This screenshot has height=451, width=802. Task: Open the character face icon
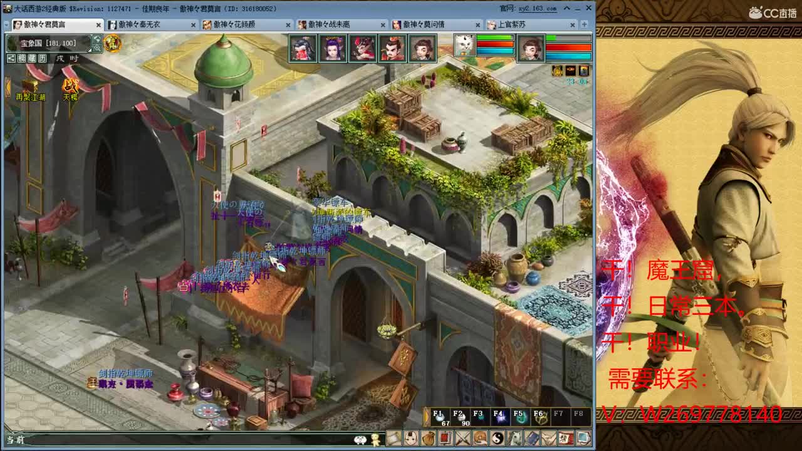point(411,438)
